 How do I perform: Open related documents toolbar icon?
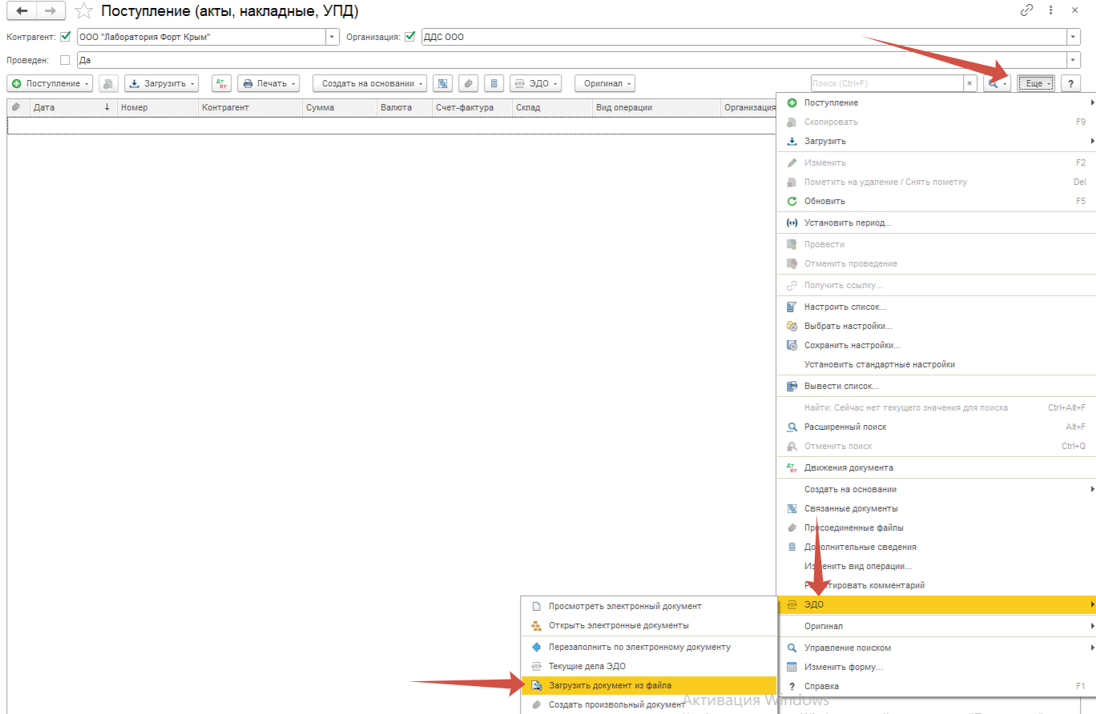tap(443, 83)
